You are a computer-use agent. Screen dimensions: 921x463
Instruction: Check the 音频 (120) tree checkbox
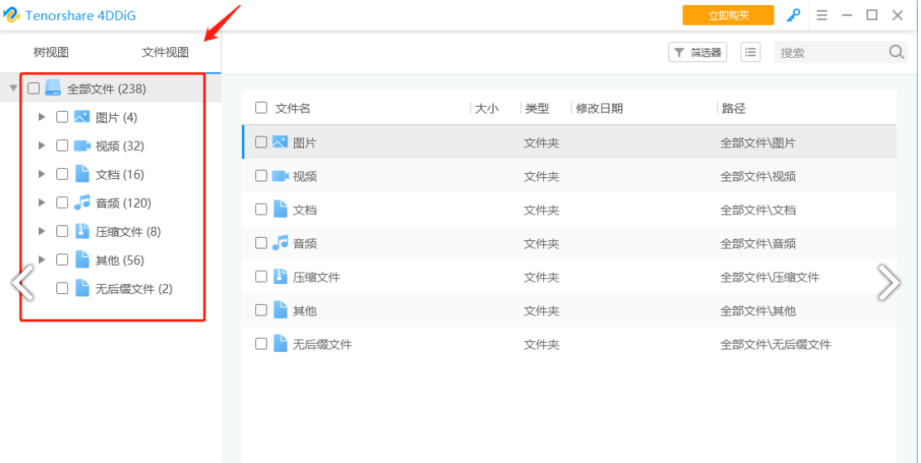click(61, 203)
